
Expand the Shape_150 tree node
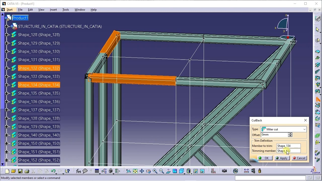point(7,143)
